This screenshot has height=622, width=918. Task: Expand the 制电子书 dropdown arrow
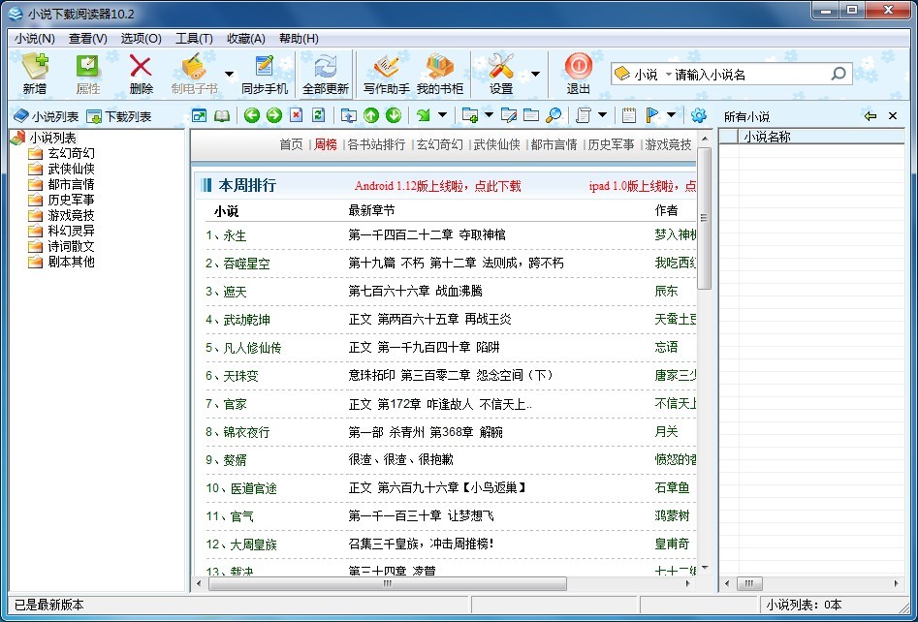click(x=229, y=74)
